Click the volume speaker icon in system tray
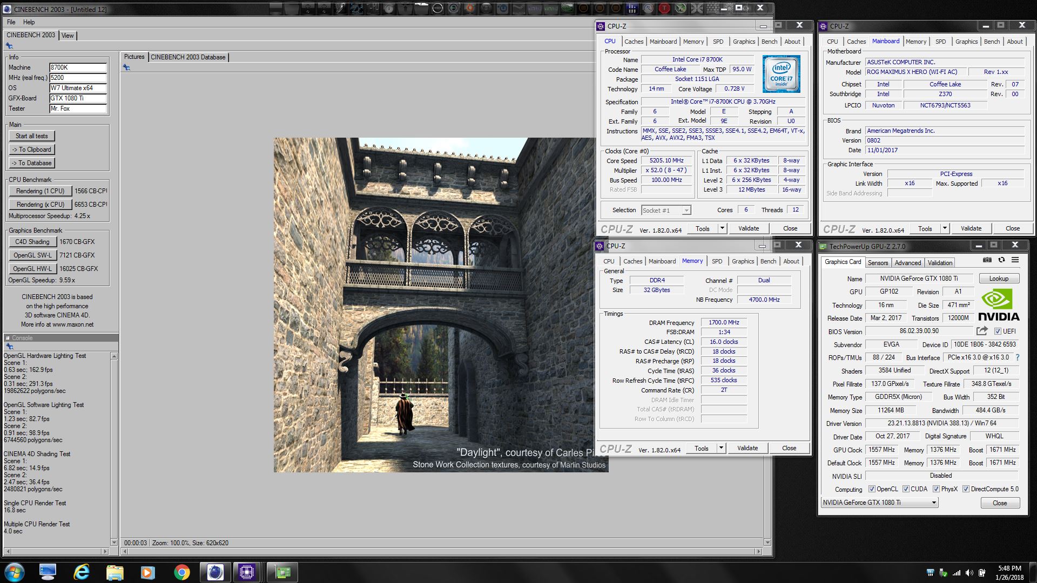The width and height of the screenshot is (1037, 583). [969, 573]
